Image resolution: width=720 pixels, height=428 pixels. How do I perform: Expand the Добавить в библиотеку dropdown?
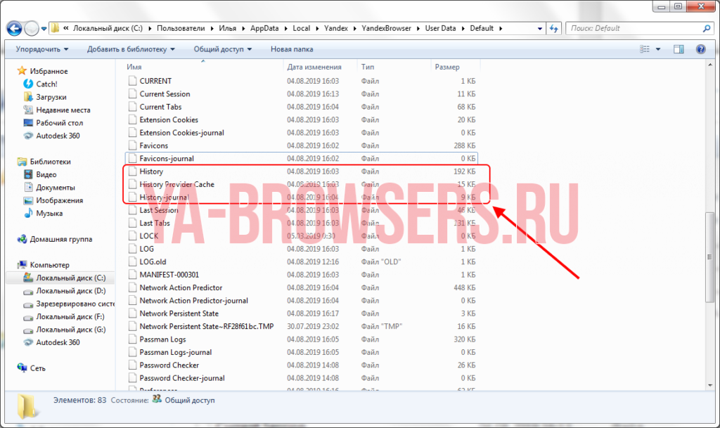[131, 49]
